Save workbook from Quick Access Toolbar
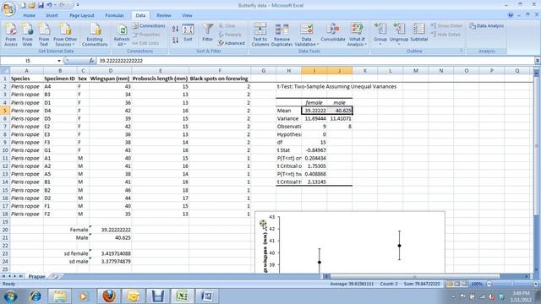The width and height of the screenshot is (541, 304). pos(41,5)
